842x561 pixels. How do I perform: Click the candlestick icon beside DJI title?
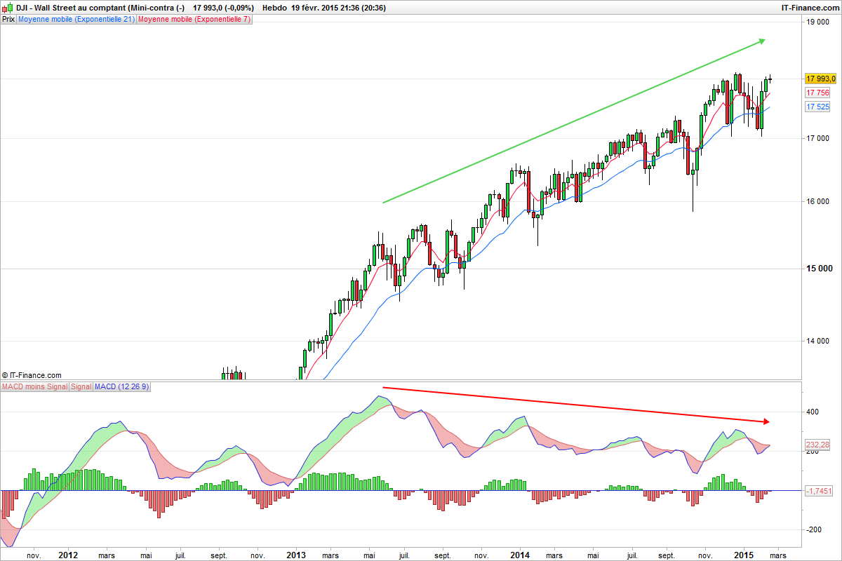coord(7,8)
